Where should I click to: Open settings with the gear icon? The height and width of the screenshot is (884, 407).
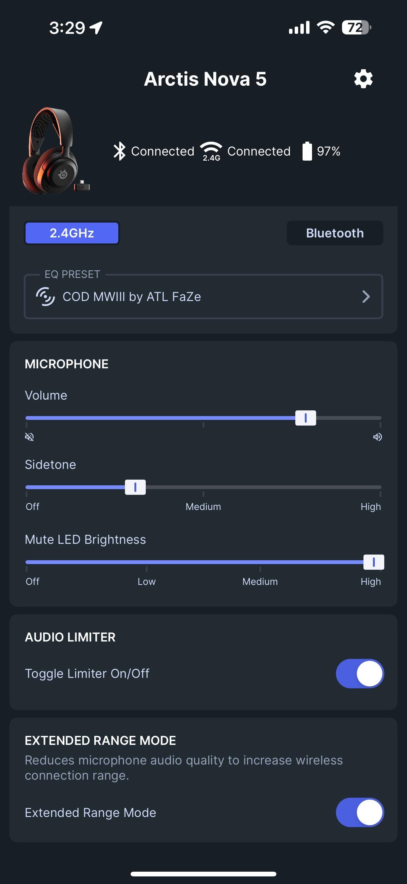pos(363,79)
